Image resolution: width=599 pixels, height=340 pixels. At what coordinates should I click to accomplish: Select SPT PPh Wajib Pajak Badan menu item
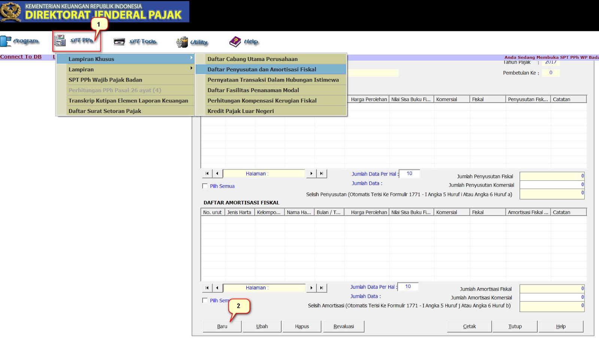click(125, 80)
